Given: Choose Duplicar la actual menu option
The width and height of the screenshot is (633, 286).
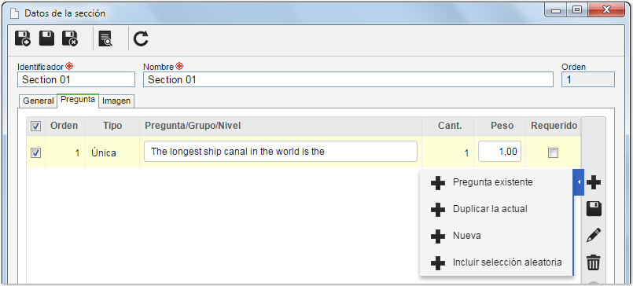Looking at the screenshot, I should [x=496, y=209].
